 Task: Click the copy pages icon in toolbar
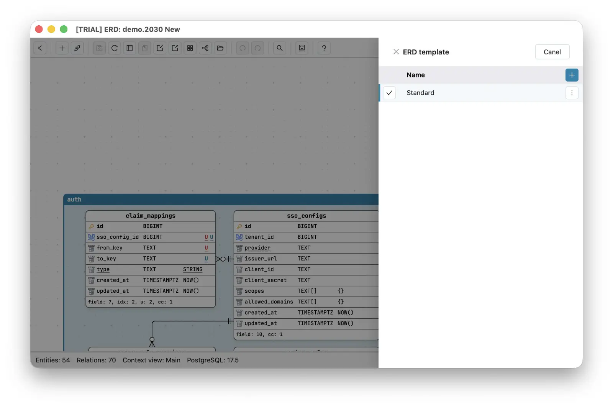(x=145, y=48)
